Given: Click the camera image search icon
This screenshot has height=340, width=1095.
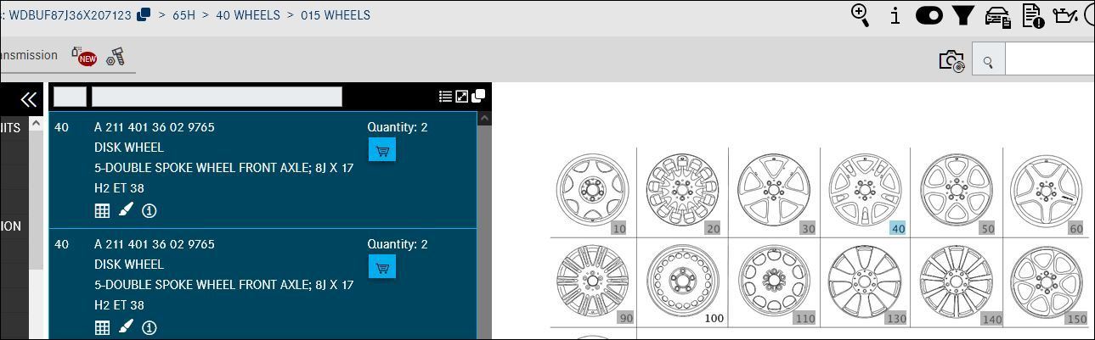Looking at the screenshot, I should coord(951,61).
